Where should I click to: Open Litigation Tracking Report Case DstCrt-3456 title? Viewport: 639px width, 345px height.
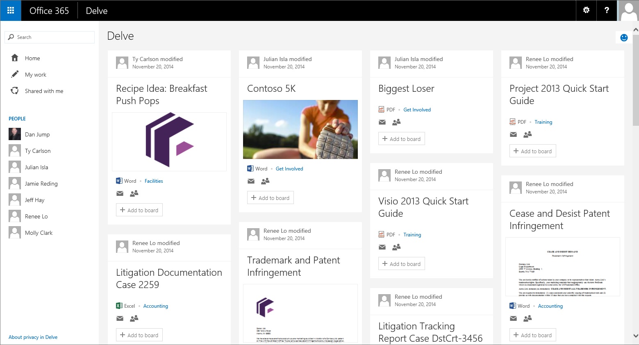430,332
